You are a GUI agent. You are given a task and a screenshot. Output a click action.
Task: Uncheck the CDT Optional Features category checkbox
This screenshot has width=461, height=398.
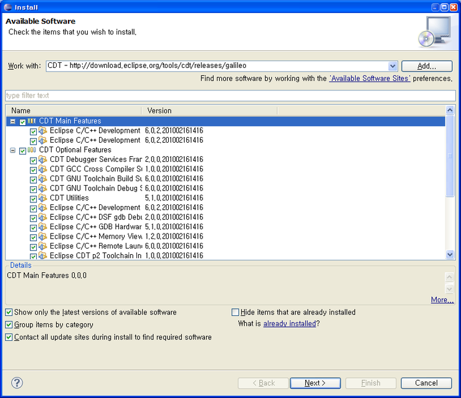(x=22, y=151)
